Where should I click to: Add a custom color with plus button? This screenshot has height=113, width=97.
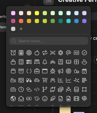pyautogui.click(x=21, y=29)
